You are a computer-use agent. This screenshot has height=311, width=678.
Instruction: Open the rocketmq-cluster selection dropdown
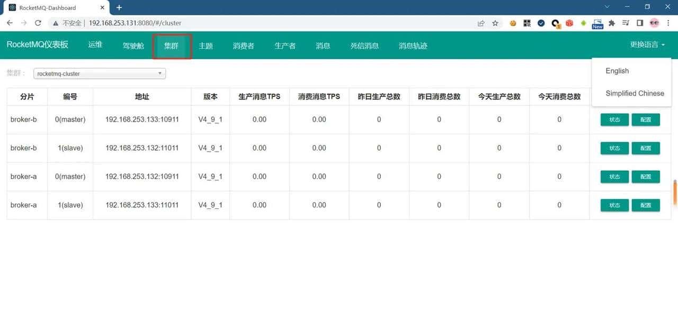[x=99, y=73]
